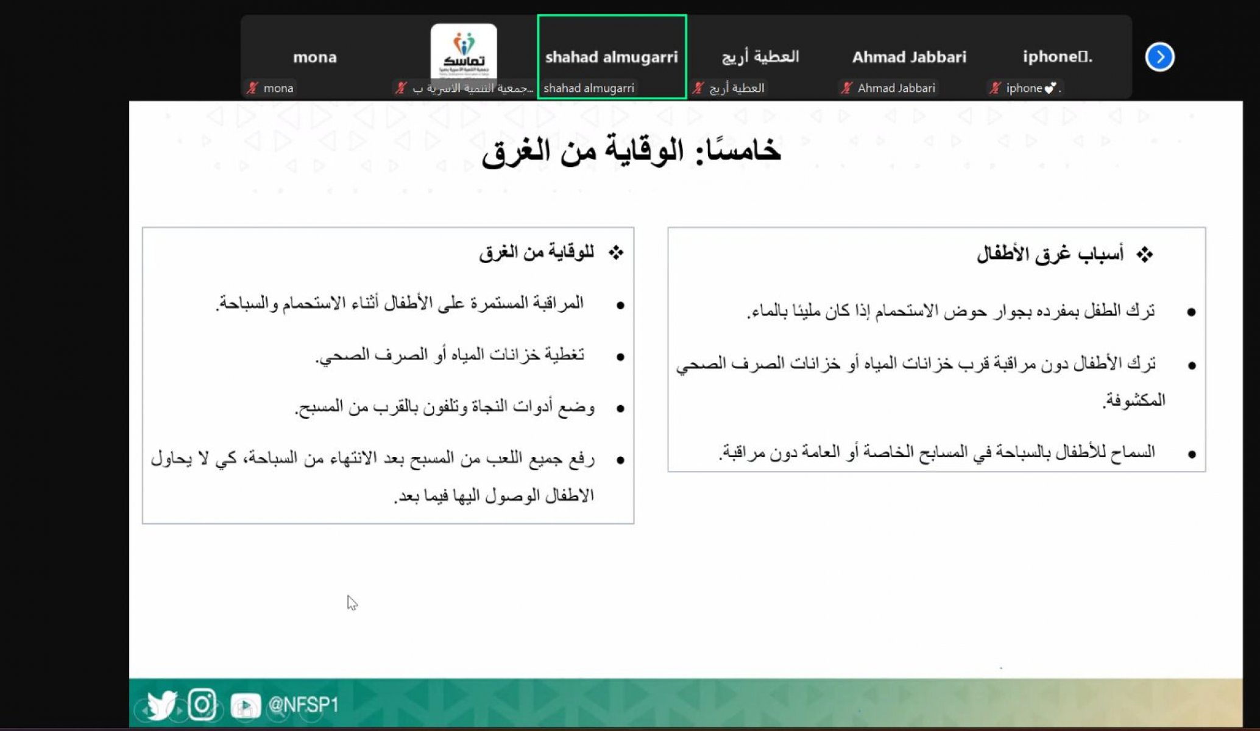Click the line المراقبة المستمرة على الأطفال
Screen dimensions: 1260x731
pyautogui.click(x=399, y=303)
